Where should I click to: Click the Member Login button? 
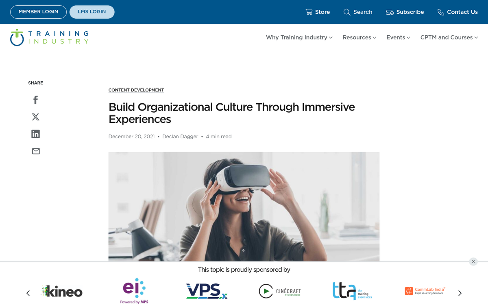pyautogui.click(x=38, y=12)
